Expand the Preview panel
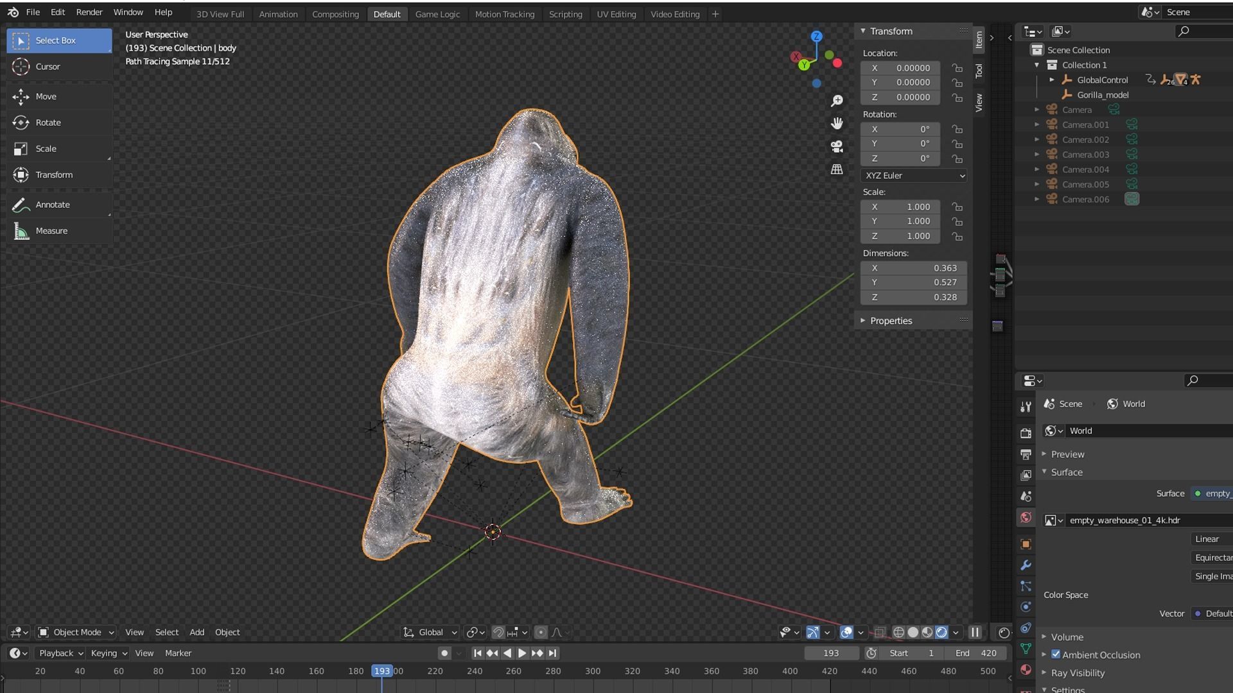Viewport: 1233px width, 693px height. click(x=1044, y=454)
